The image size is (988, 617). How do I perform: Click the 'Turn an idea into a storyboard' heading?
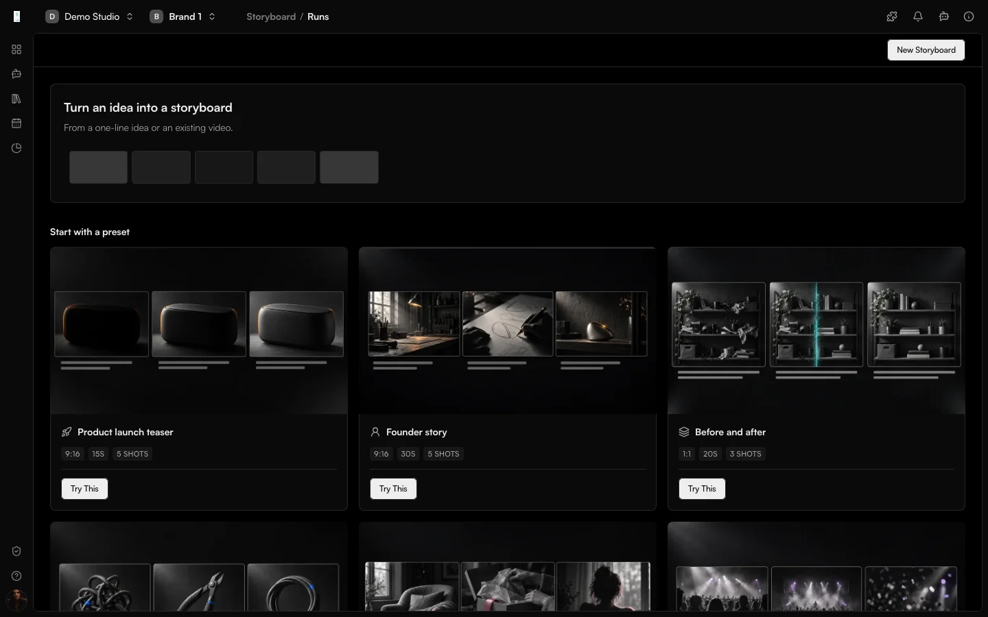[x=148, y=108]
